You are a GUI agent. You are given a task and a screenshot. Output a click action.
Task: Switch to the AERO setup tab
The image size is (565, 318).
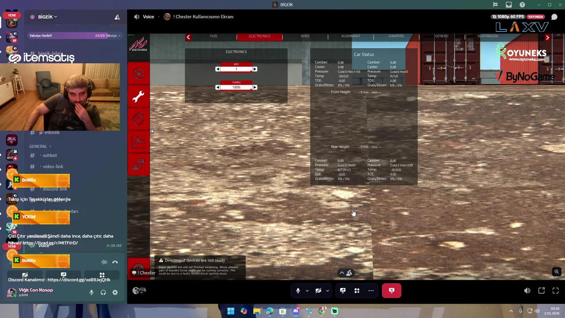pos(305,36)
